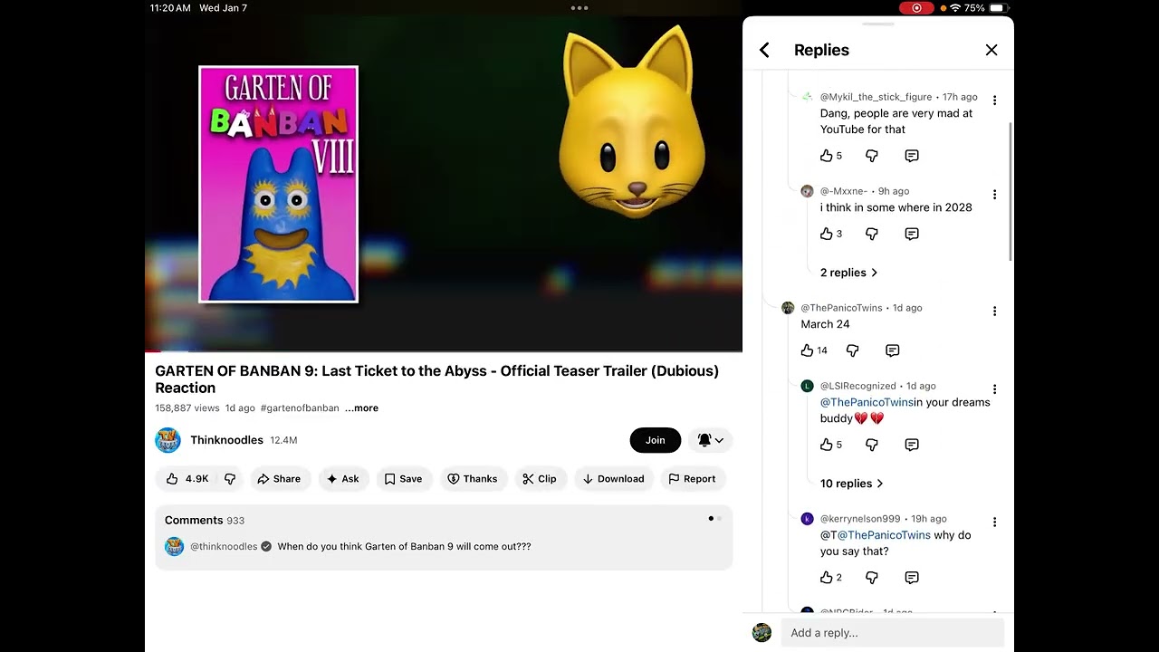This screenshot has width=1159, height=652.
Task: Save video to a playlist
Action: tap(403, 479)
